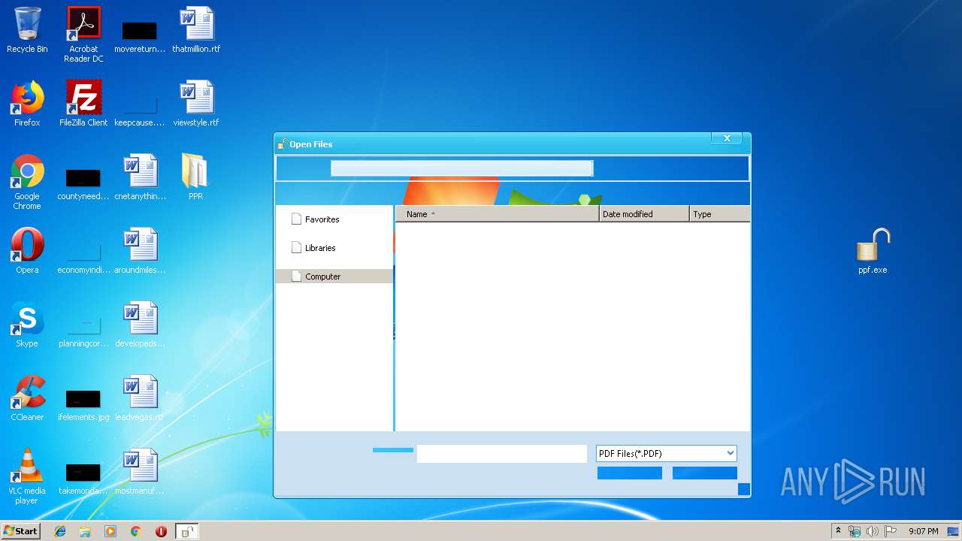Open the PPR folder on desktop

coord(195,177)
